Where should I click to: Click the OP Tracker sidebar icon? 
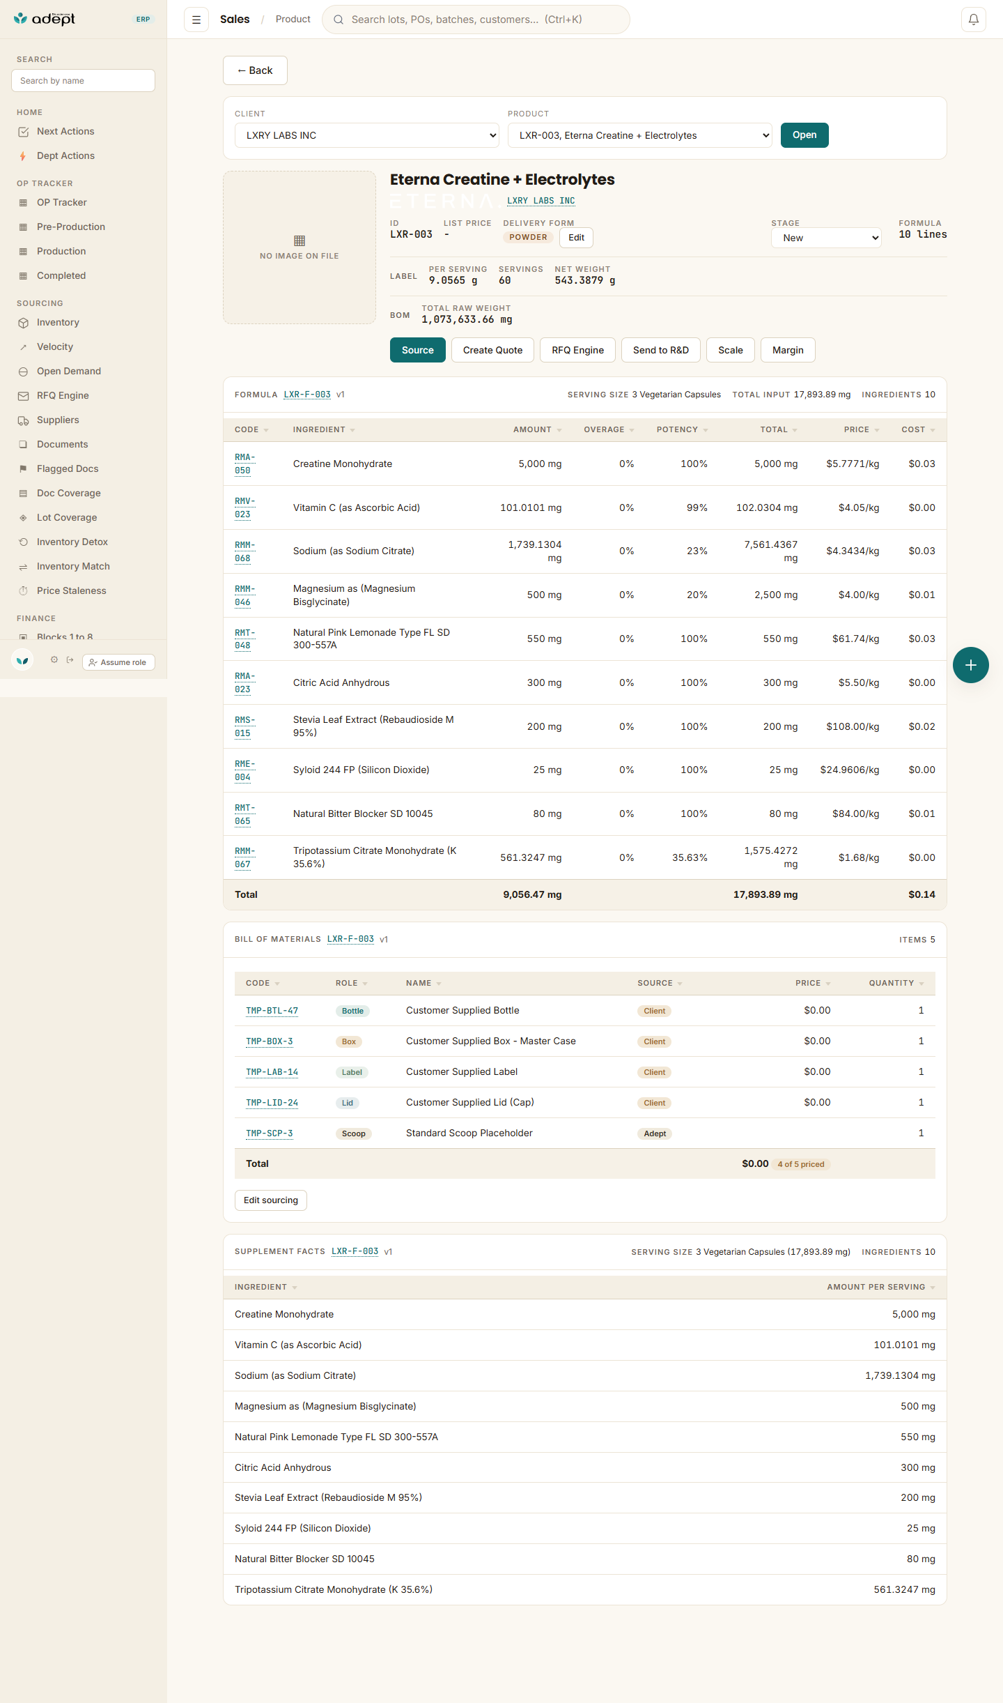pyautogui.click(x=23, y=203)
